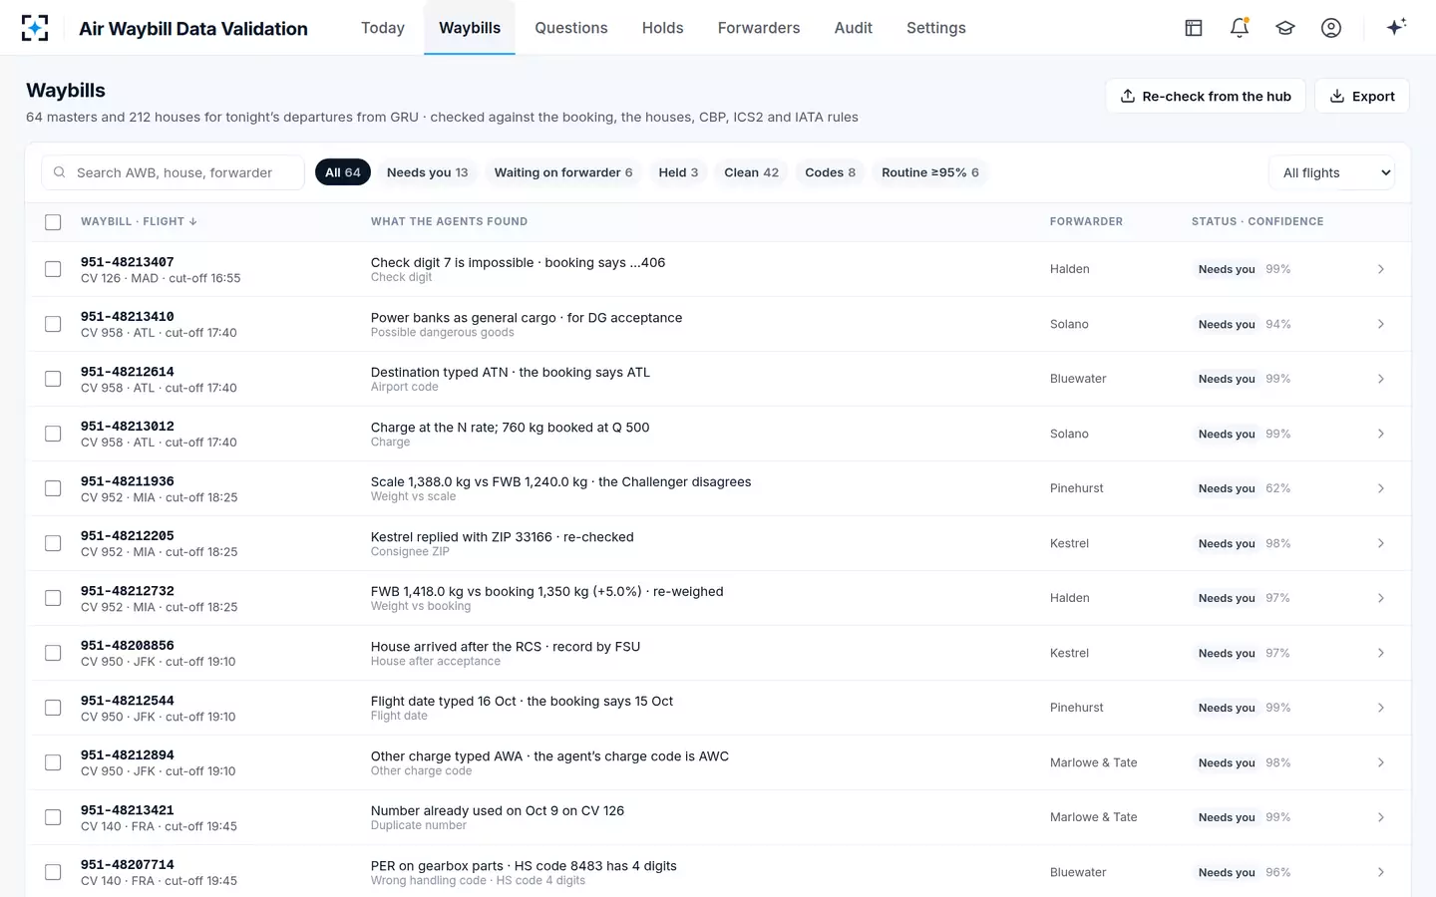Focus the Search AWB, house, forwarder field
This screenshot has height=897, width=1436.
[173, 172]
